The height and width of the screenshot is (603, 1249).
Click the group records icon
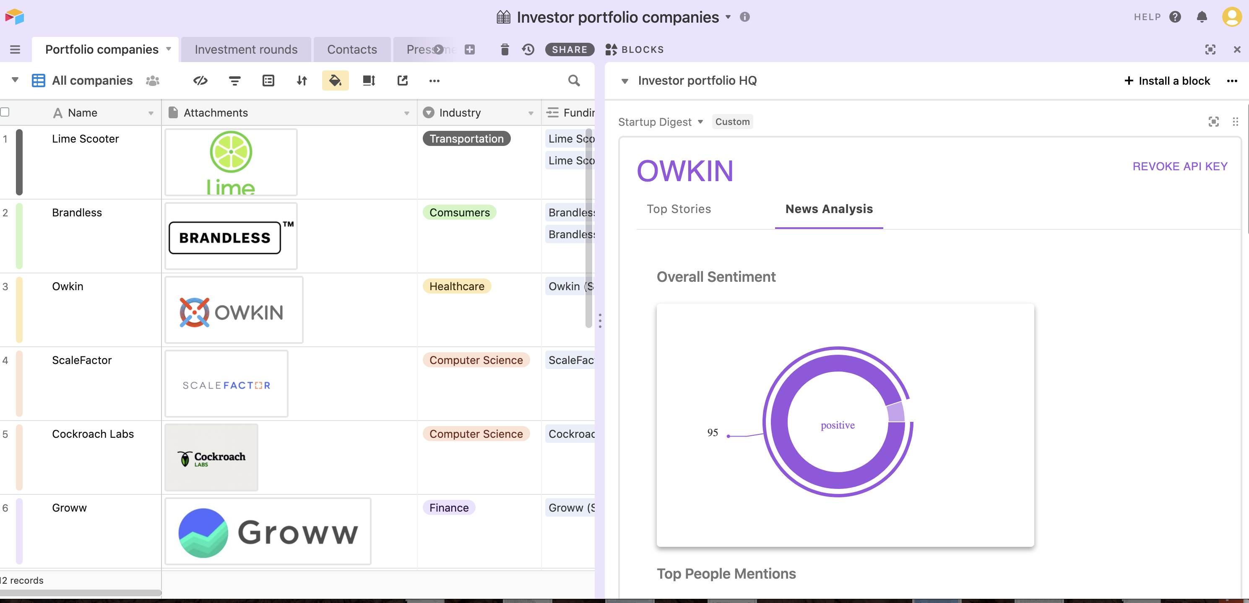pos(268,81)
